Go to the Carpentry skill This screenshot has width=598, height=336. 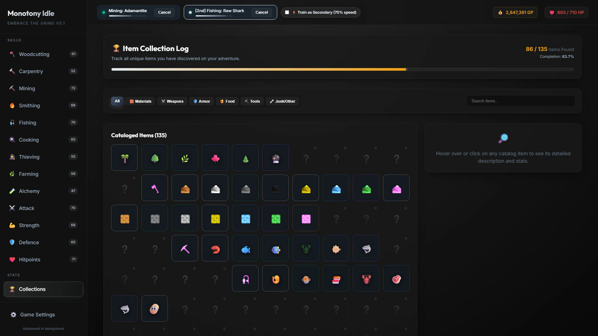[43, 71]
